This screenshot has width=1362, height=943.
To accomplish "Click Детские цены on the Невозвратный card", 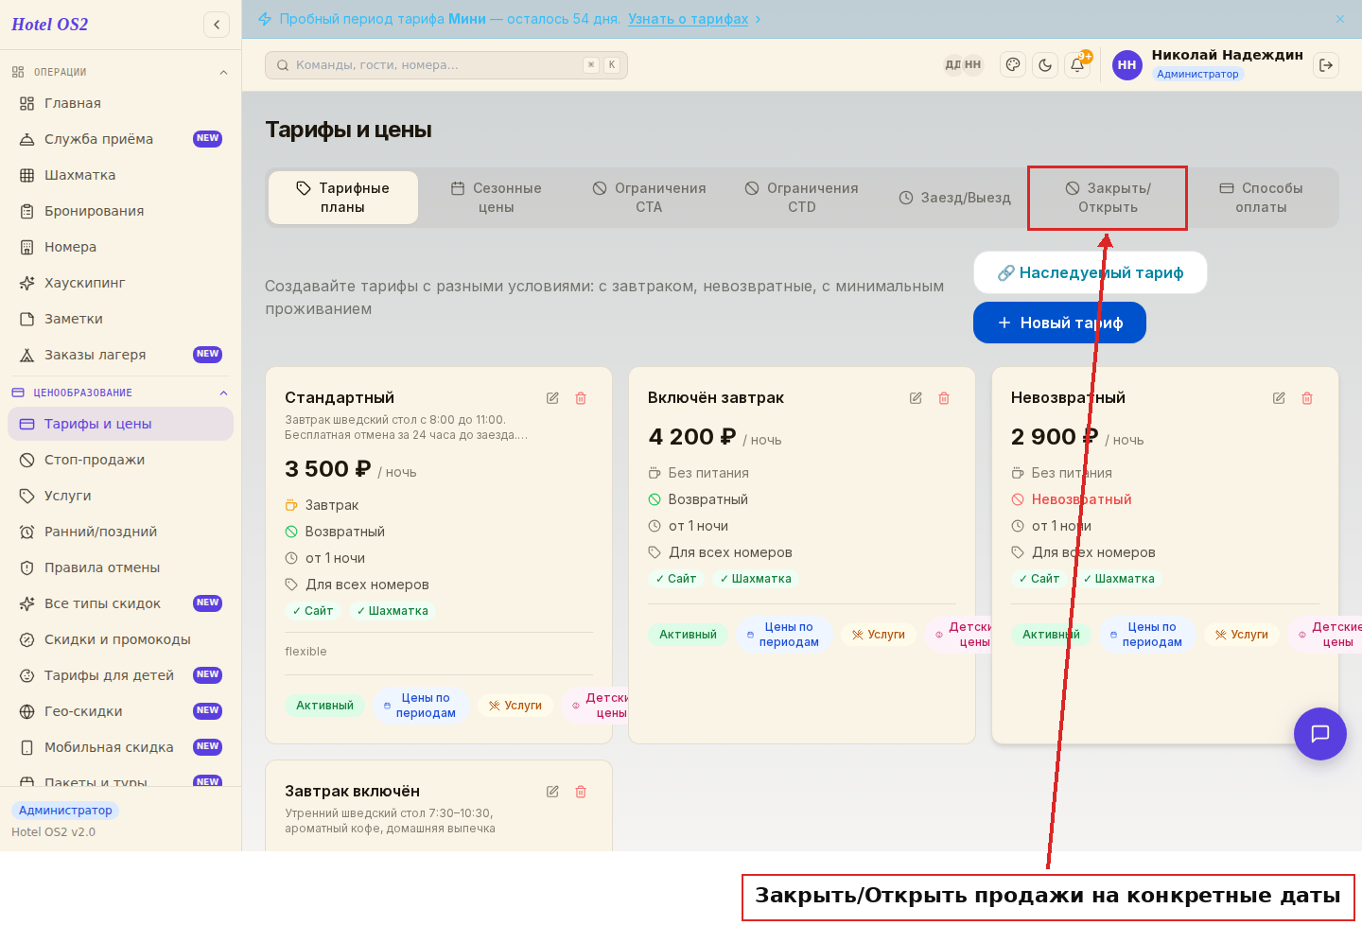I will click(x=1325, y=635).
